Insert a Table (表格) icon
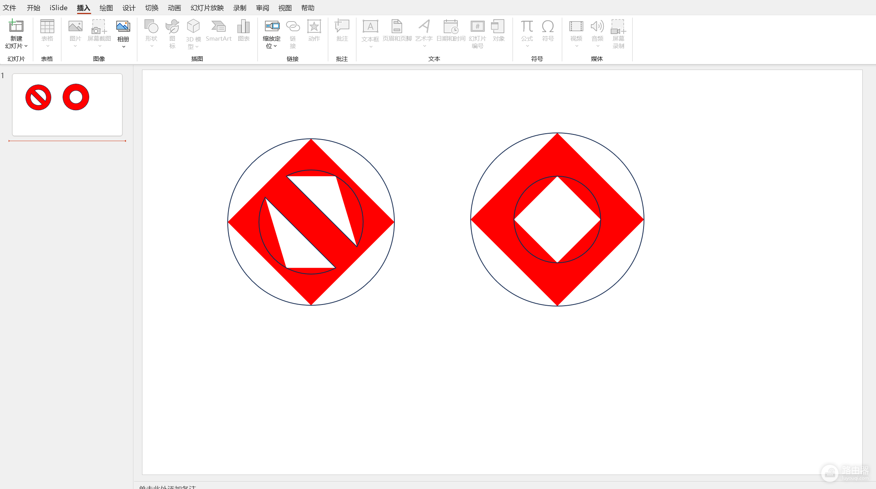Screen dimensions: 876x489 (x=47, y=27)
